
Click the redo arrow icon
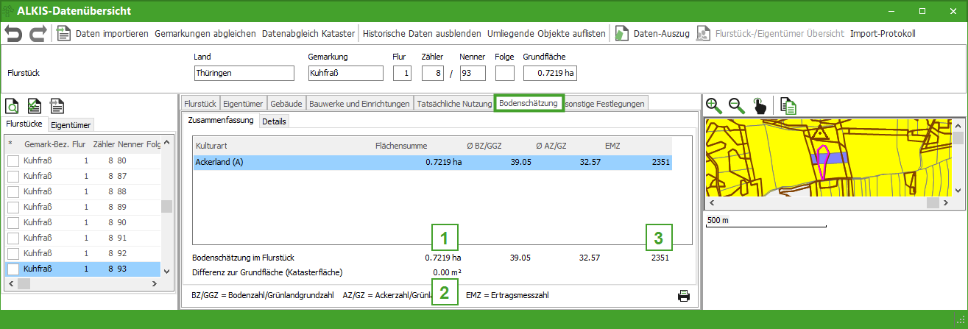(x=38, y=33)
